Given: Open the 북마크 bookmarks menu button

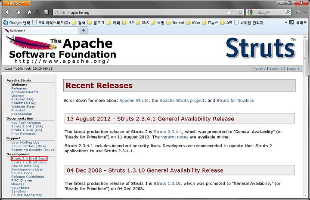Looking at the screenshot, I should pyautogui.click(x=298, y=22).
